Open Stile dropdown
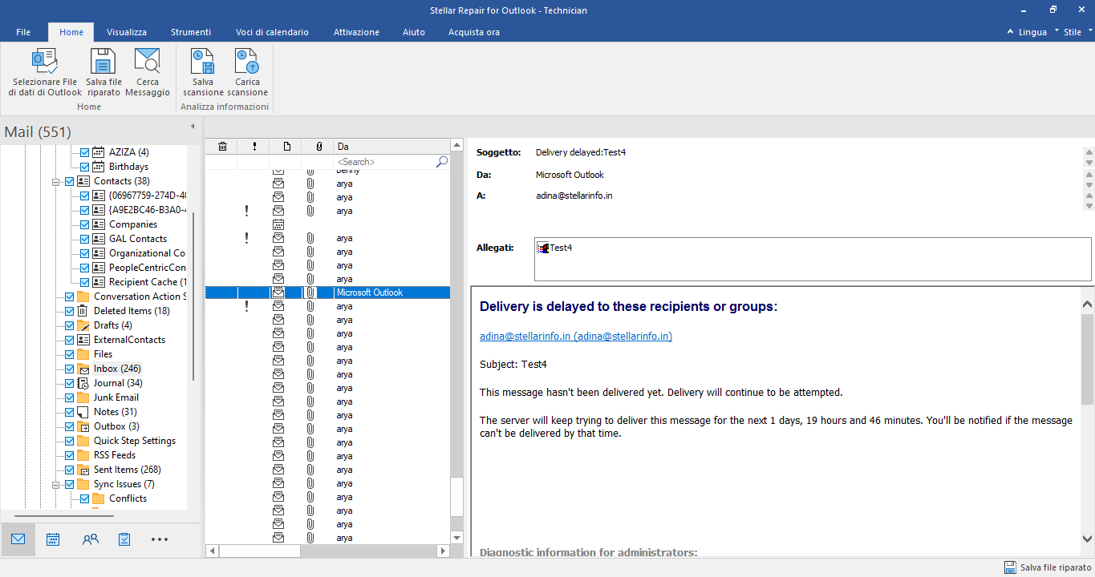This screenshot has width=1095, height=577. [x=1077, y=32]
